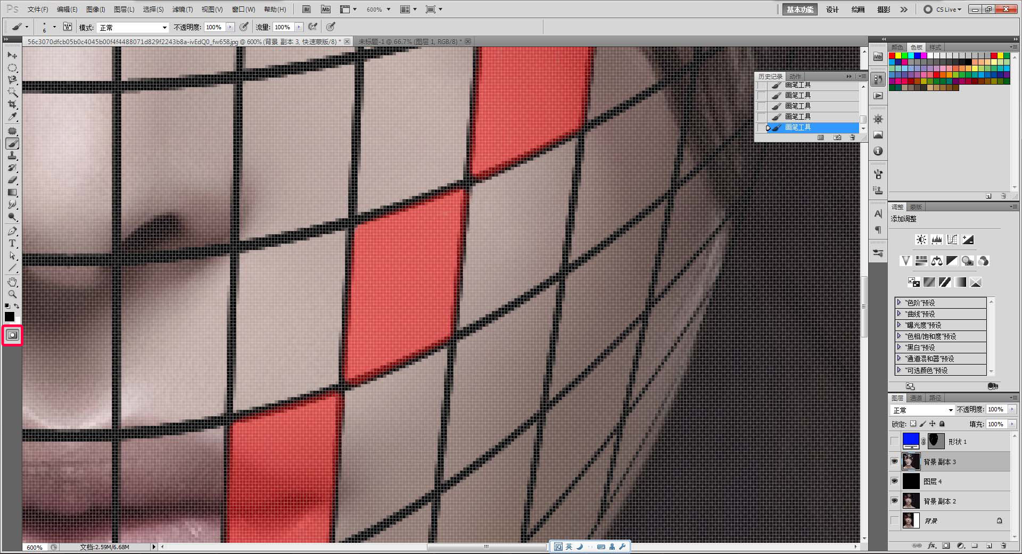The image size is (1022, 554).
Task: Select the Pen tool
Action: coord(12,231)
